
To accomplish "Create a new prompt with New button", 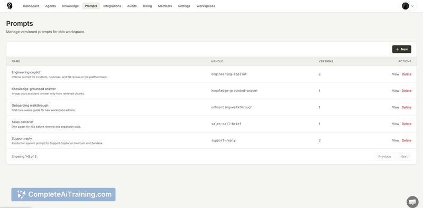I will pyautogui.click(x=401, y=49).
